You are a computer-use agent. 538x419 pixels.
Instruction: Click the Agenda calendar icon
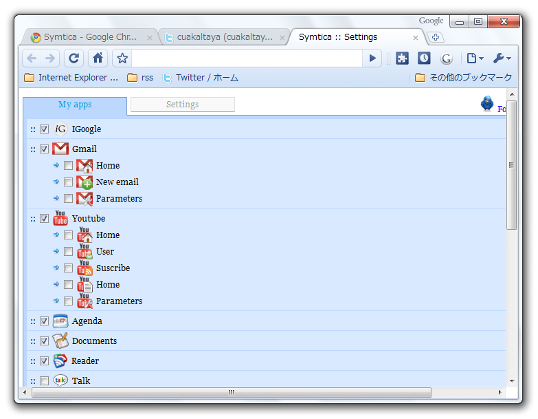[x=60, y=321]
